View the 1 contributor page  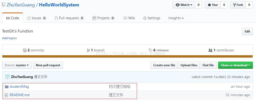tap(221, 50)
